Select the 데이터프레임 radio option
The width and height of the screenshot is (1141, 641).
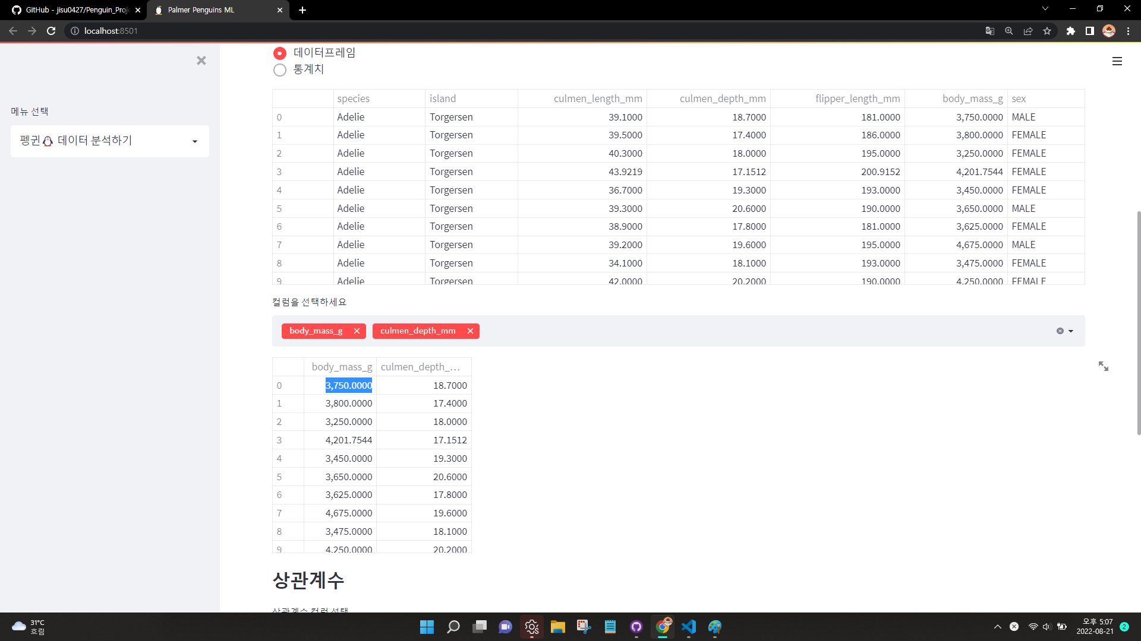click(x=279, y=53)
